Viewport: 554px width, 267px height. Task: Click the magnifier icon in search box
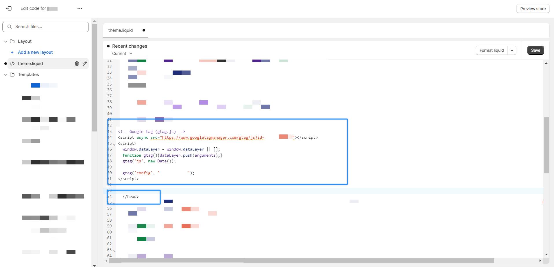(10, 27)
